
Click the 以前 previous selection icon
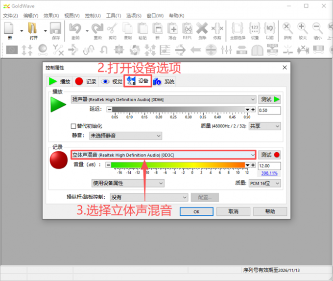pyautogui.click(x=269, y=28)
